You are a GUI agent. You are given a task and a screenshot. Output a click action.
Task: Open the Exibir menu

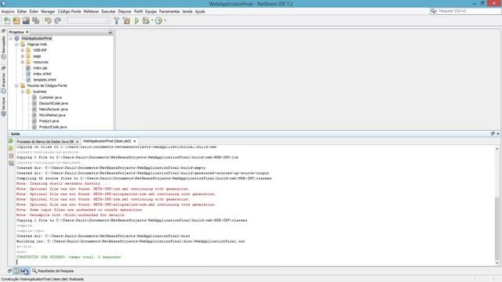34,12
